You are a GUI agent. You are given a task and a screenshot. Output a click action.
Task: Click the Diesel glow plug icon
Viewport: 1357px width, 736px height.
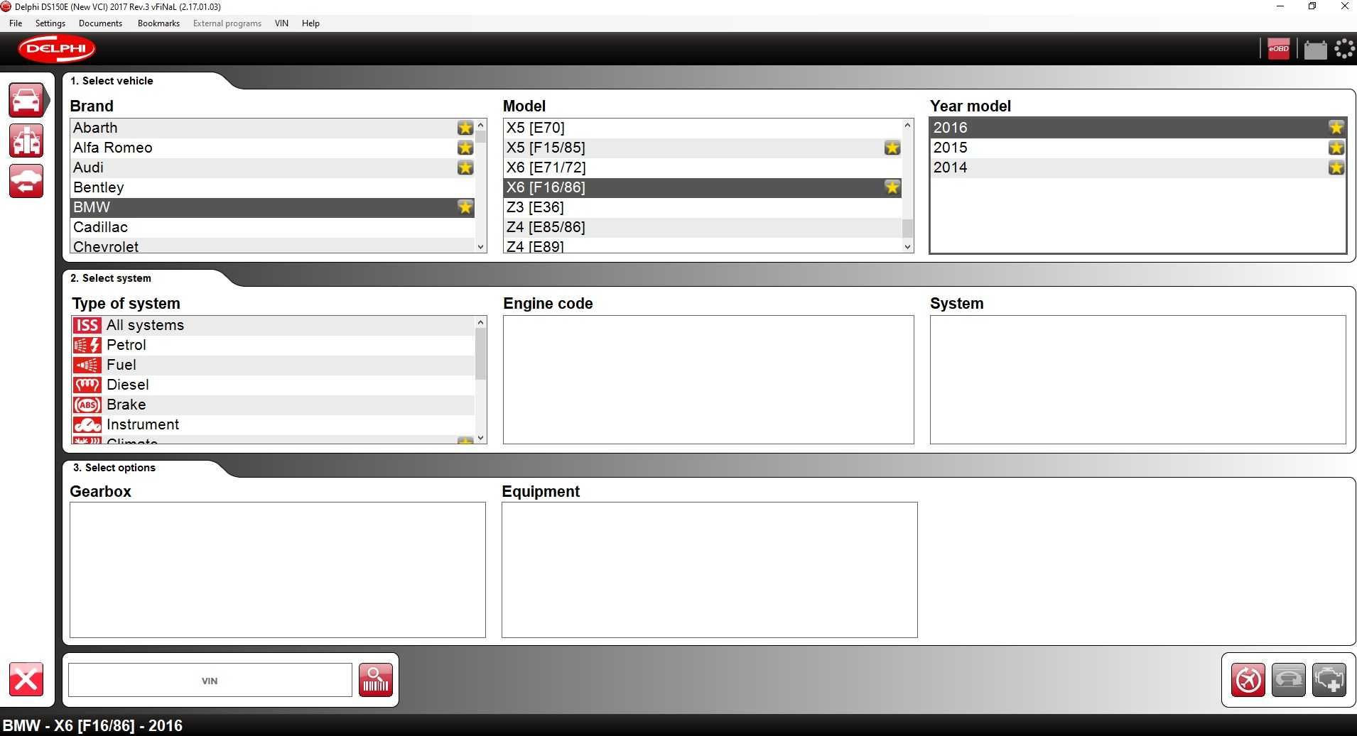tap(87, 385)
